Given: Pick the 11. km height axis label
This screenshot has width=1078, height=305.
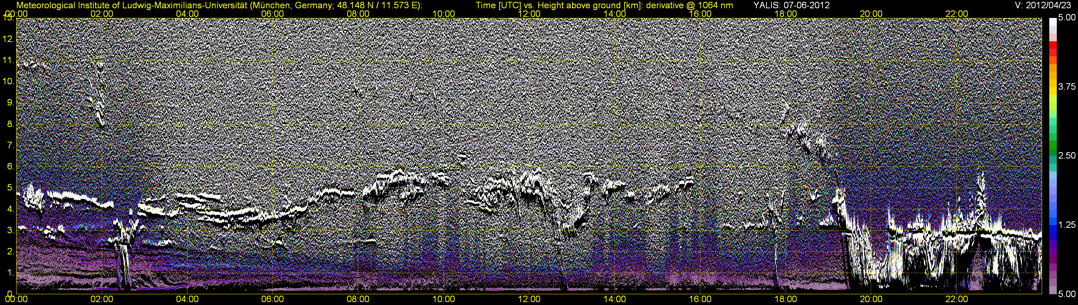Looking at the screenshot, I should pyautogui.click(x=8, y=60).
